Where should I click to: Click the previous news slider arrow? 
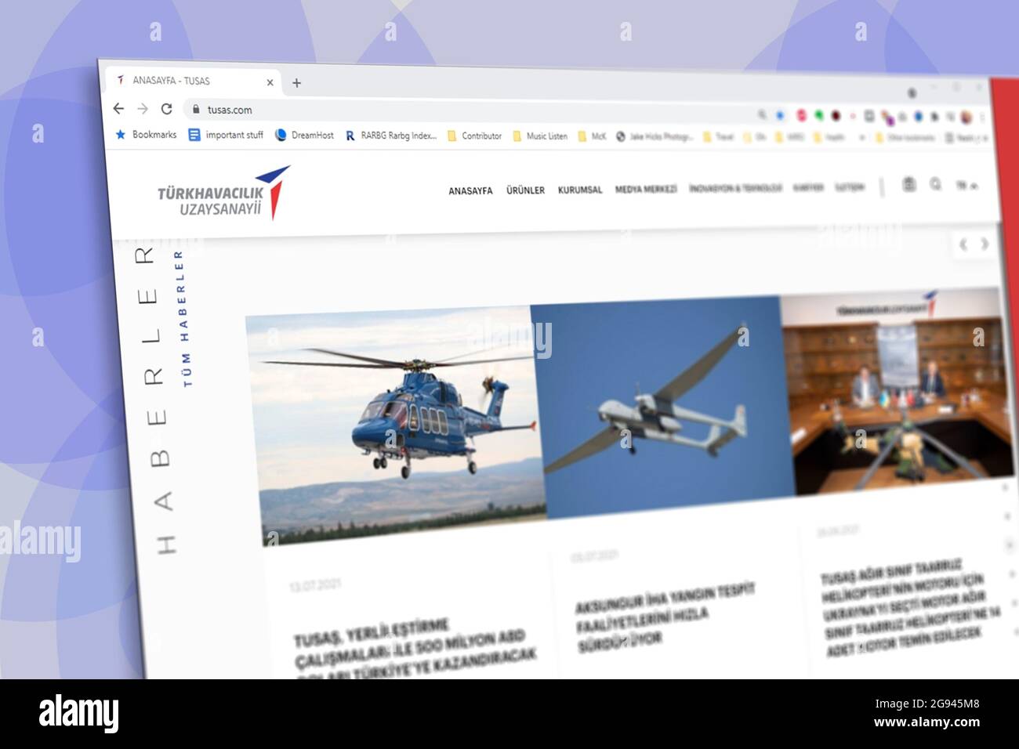coord(963,244)
